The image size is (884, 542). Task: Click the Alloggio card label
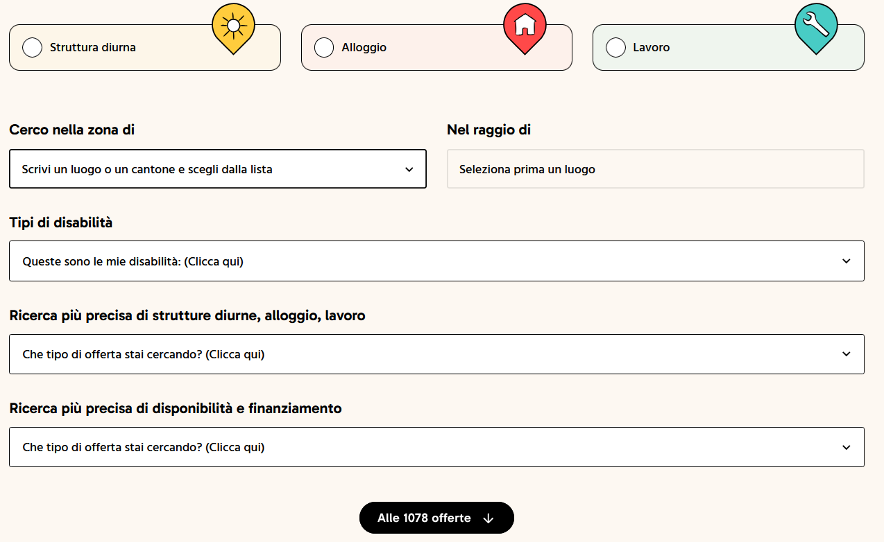point(364,47)
